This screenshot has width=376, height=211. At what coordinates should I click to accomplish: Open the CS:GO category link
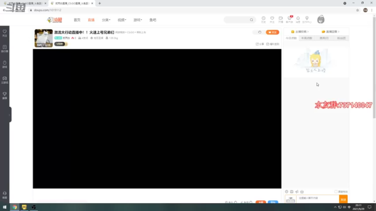pos(131,32)
